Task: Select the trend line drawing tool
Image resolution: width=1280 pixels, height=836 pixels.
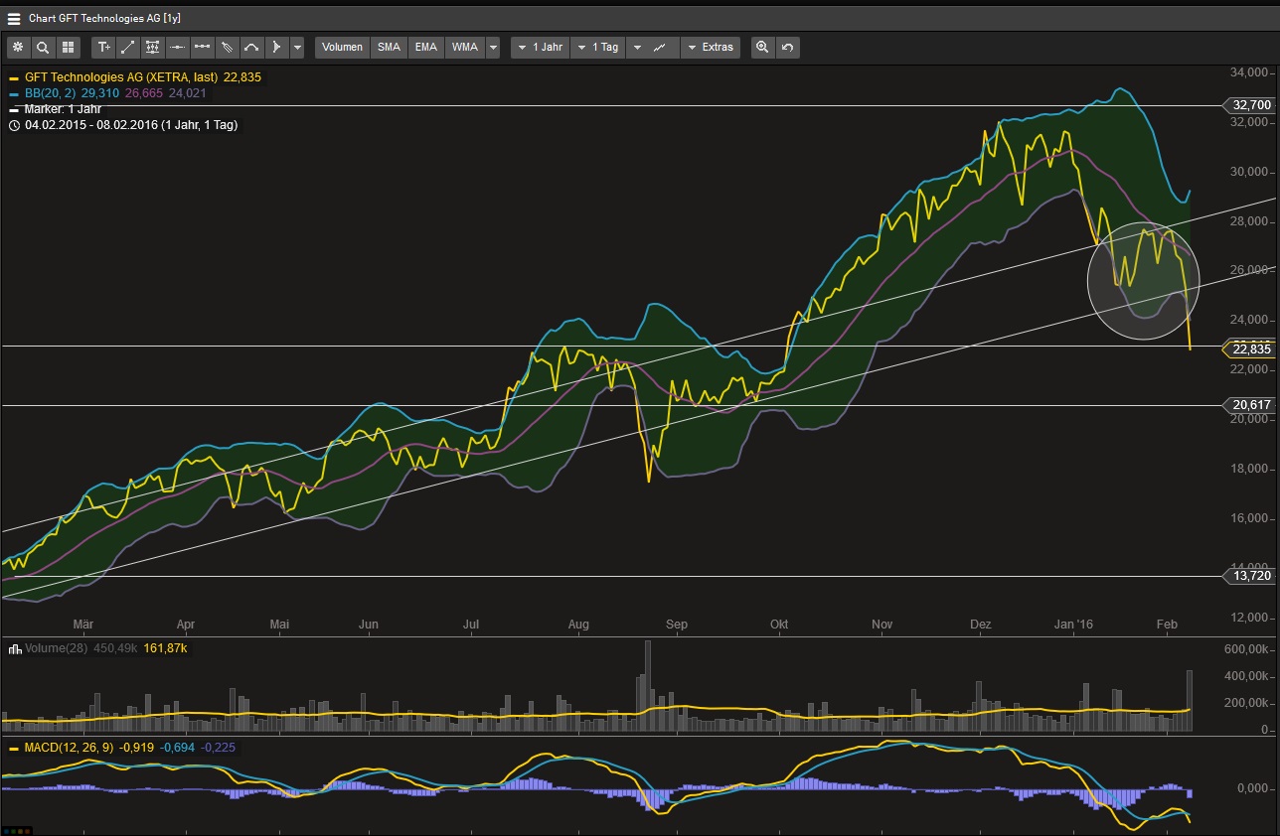Action: [128, 47]
